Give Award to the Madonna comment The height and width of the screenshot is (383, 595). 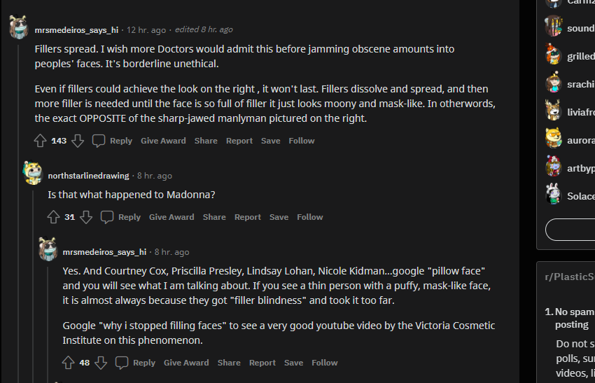click(171, 217)
